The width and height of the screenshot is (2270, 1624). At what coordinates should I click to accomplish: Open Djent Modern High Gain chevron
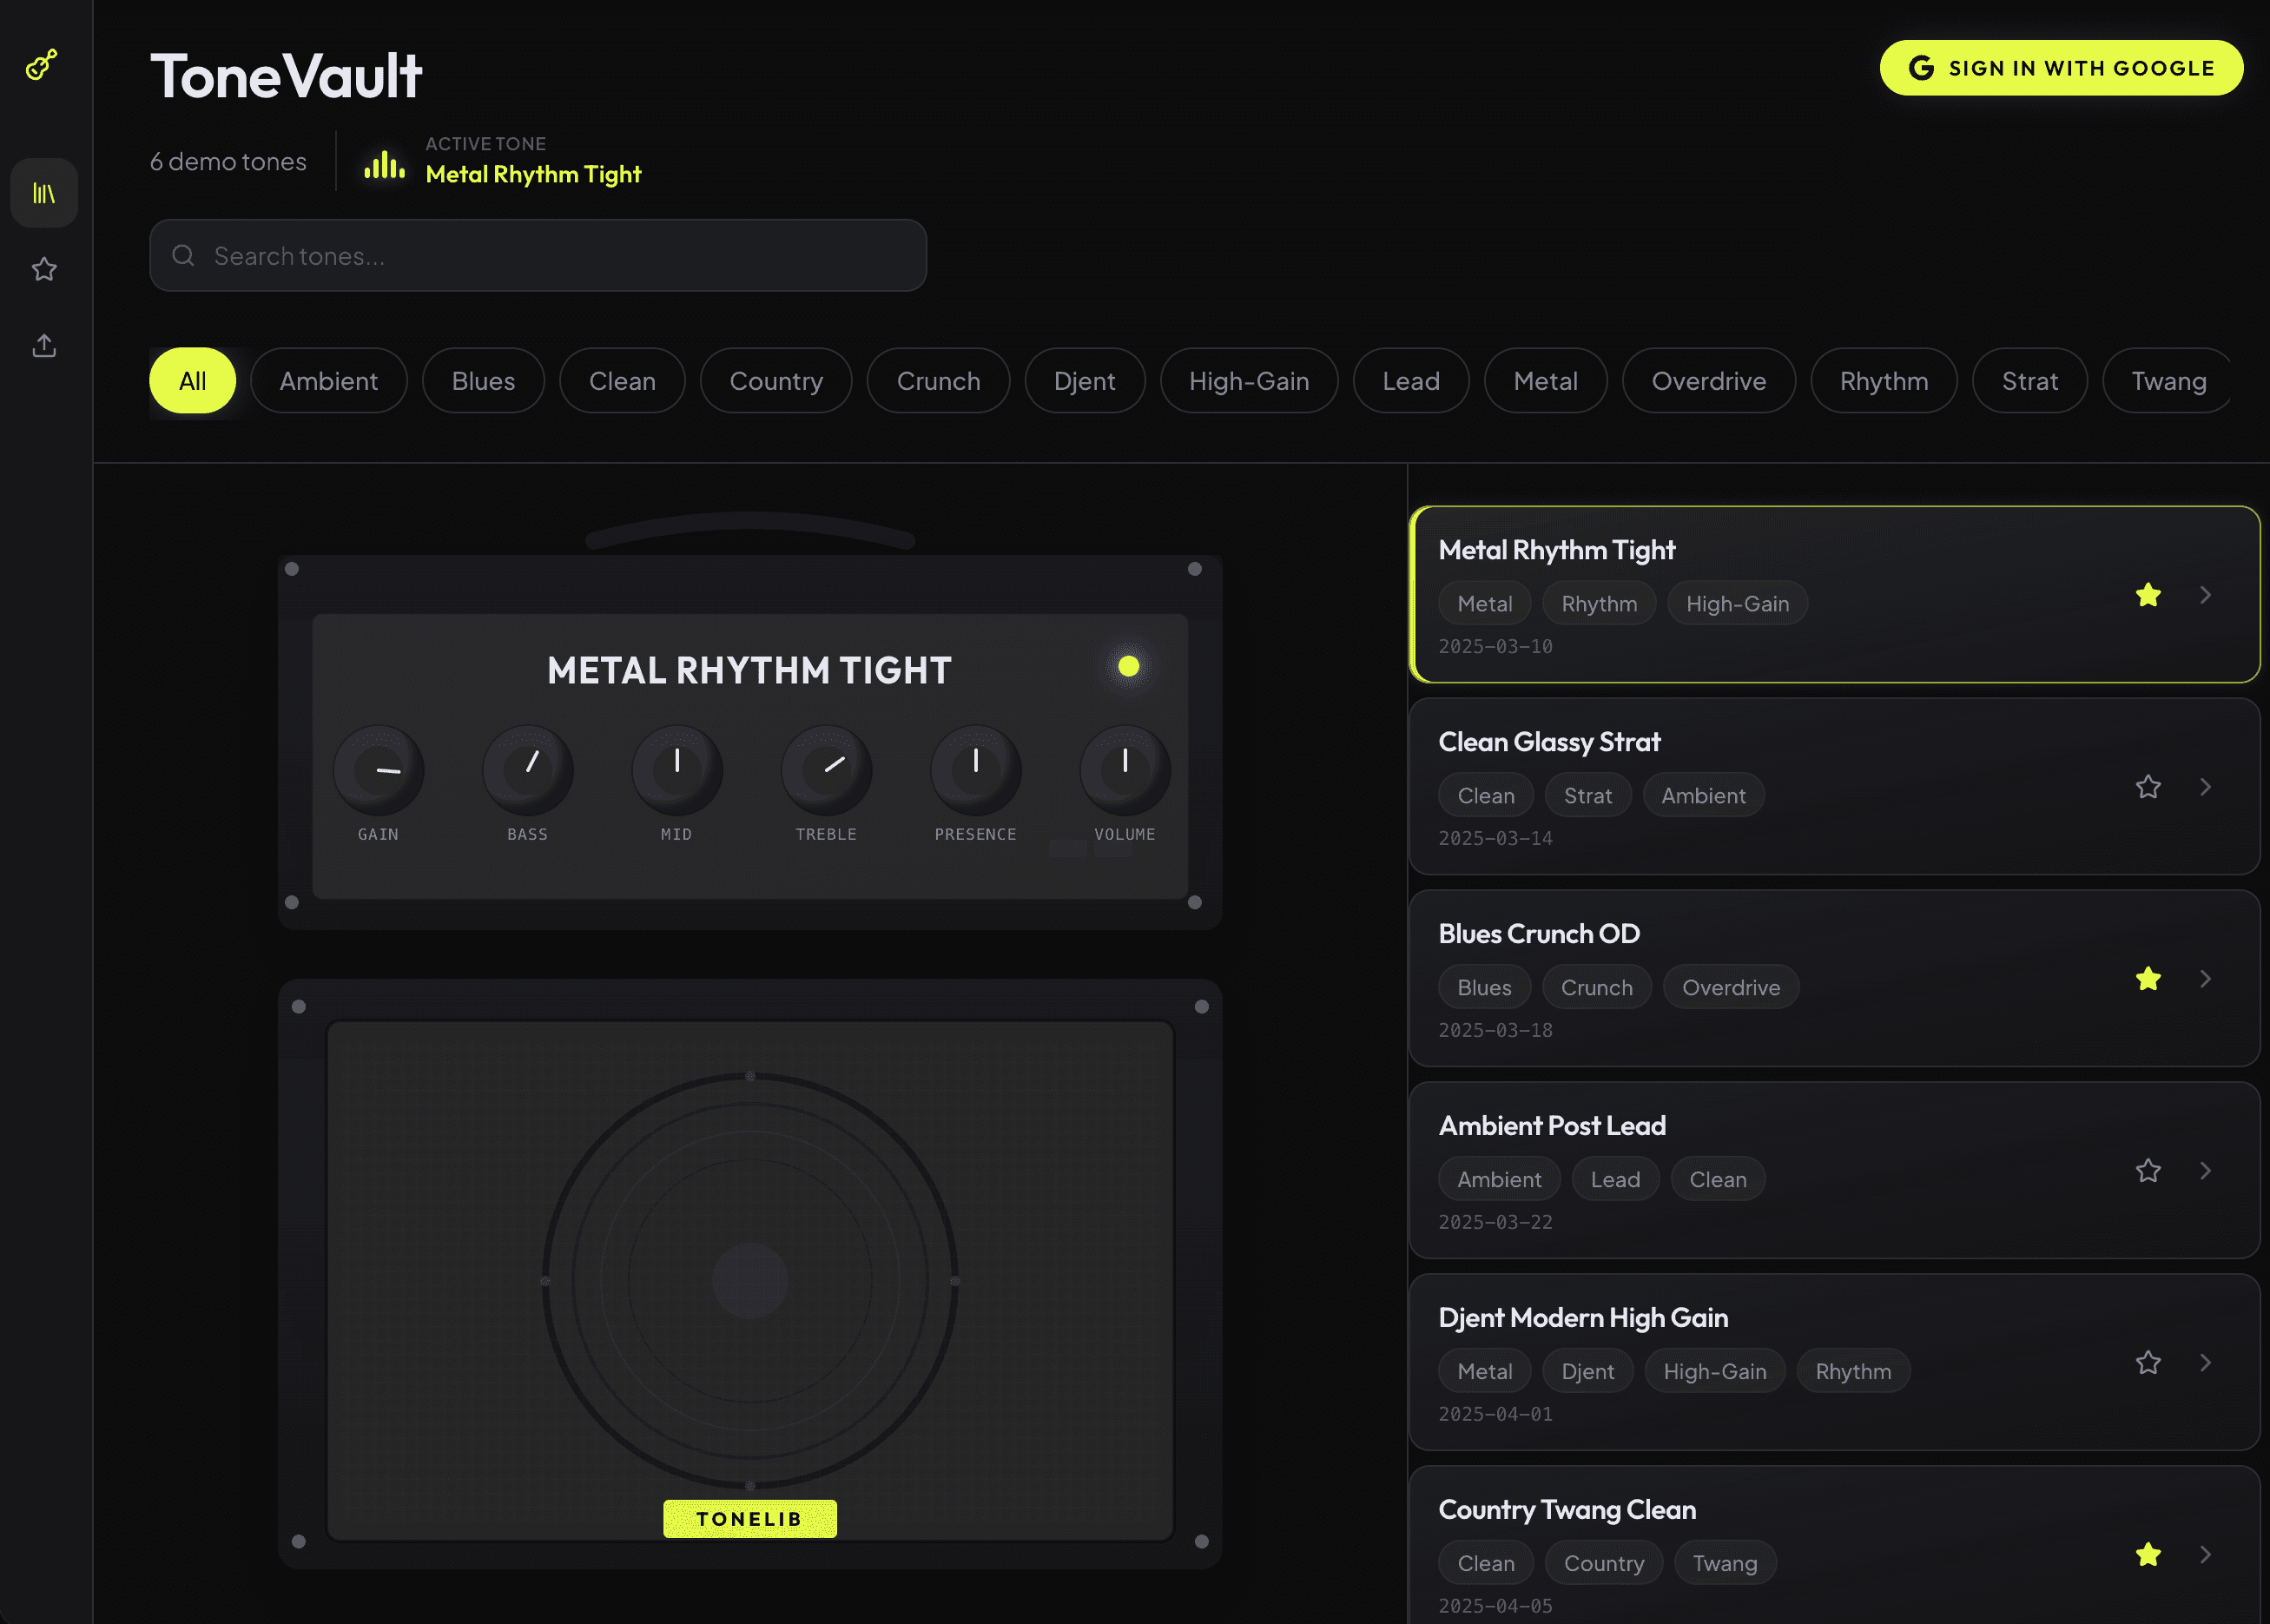2205,1363
